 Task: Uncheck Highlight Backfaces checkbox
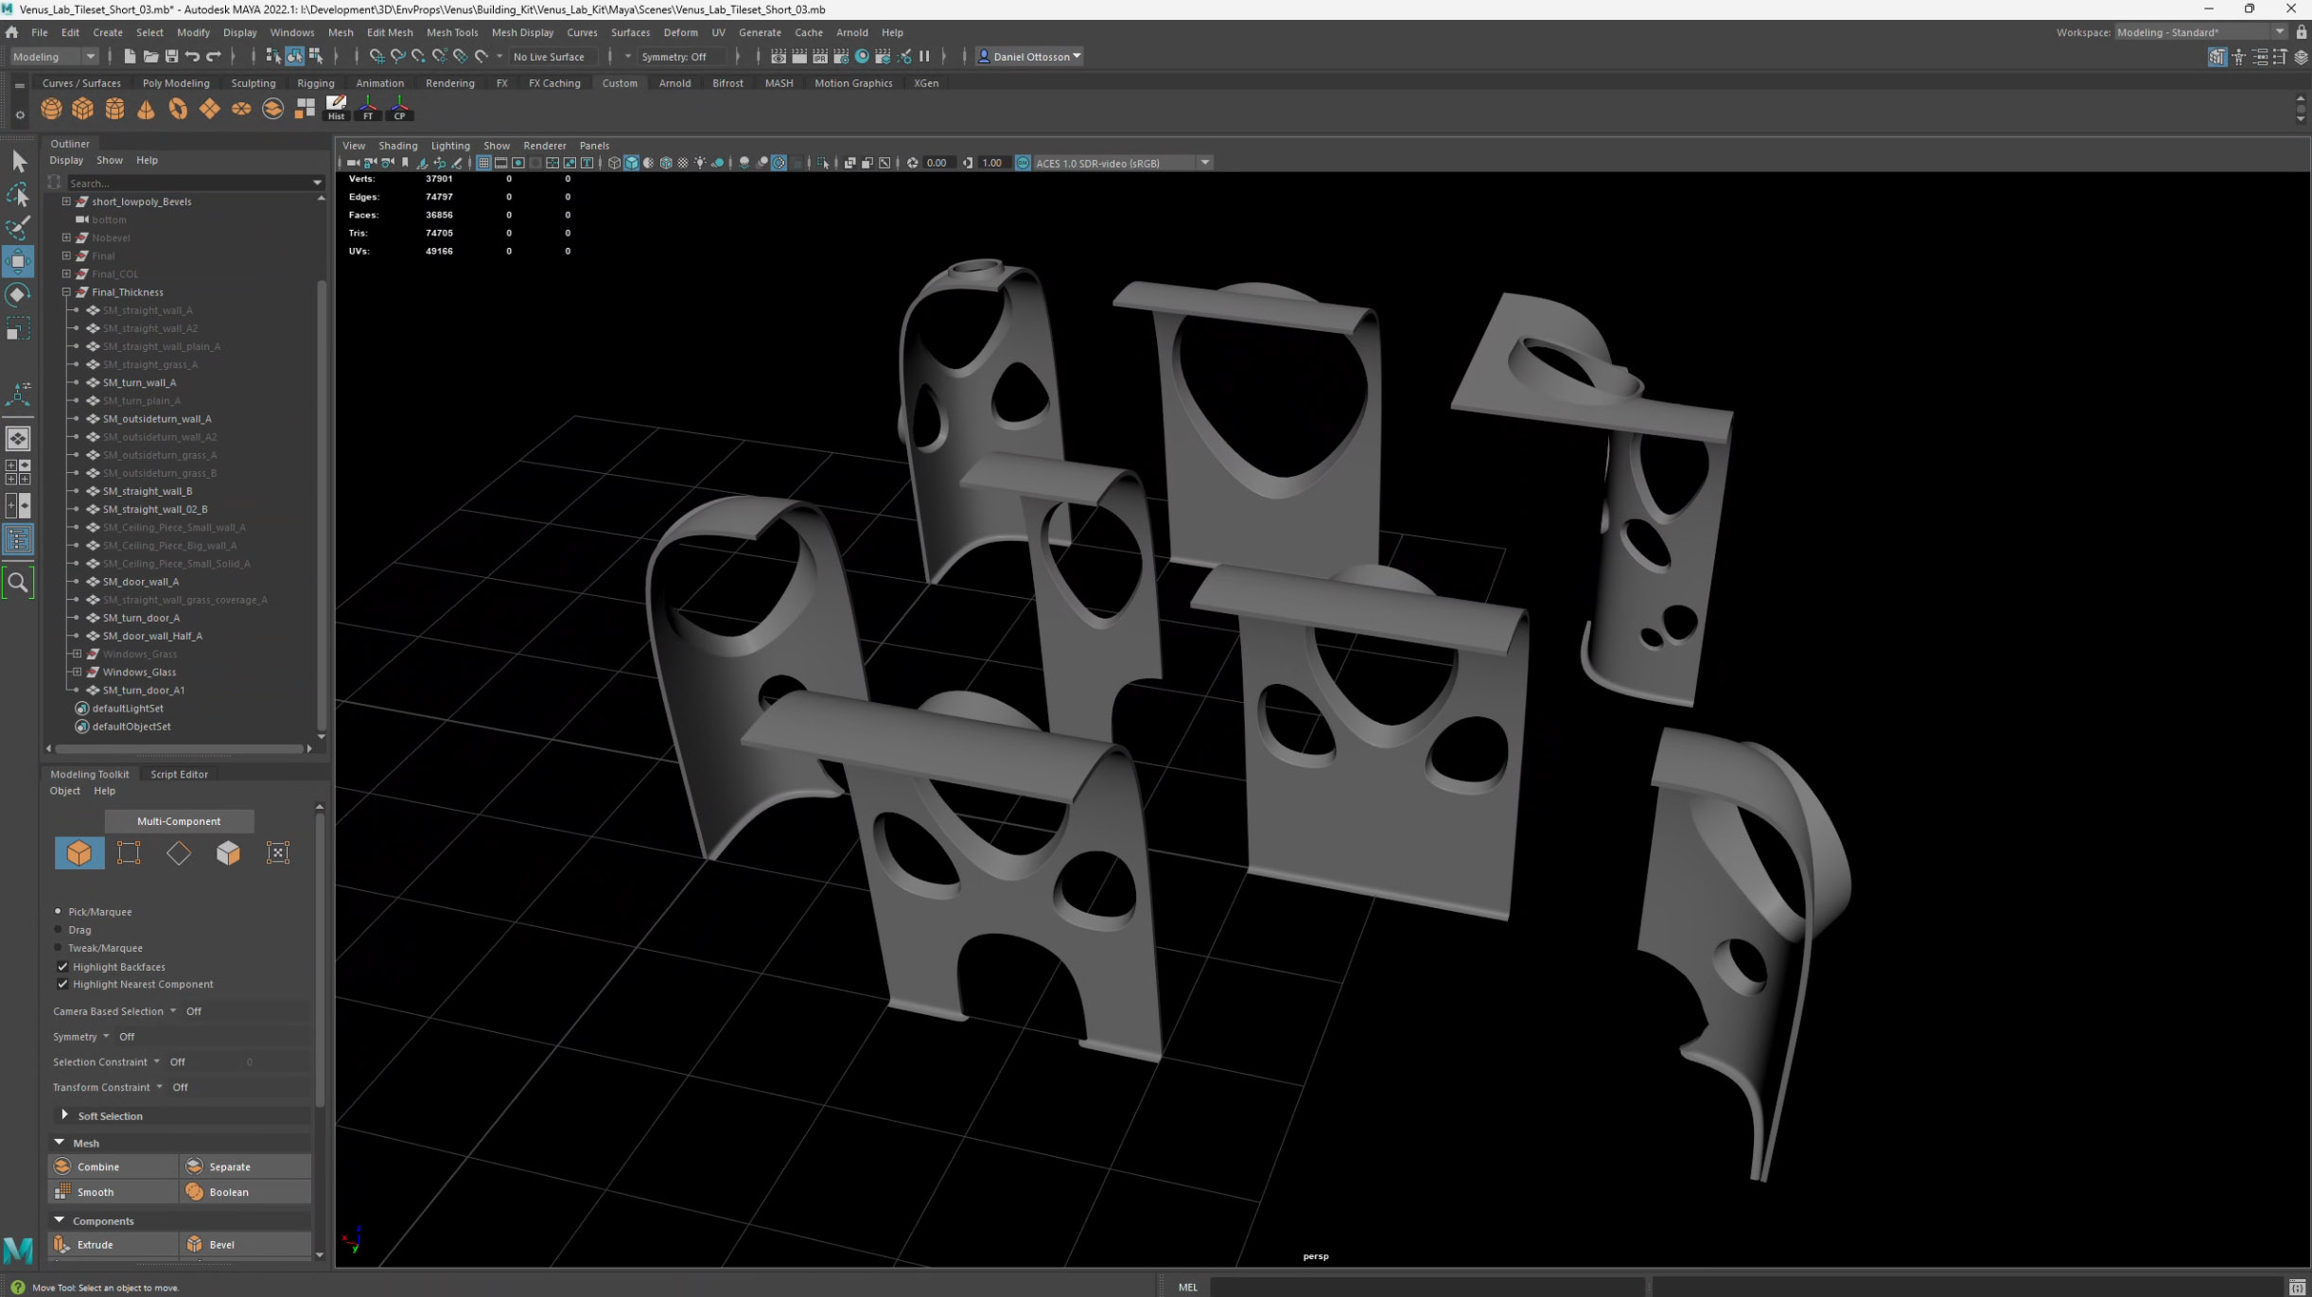point(62,967)
